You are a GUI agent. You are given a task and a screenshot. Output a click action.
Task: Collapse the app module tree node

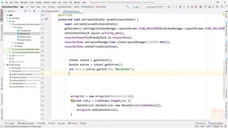point(5,15)
